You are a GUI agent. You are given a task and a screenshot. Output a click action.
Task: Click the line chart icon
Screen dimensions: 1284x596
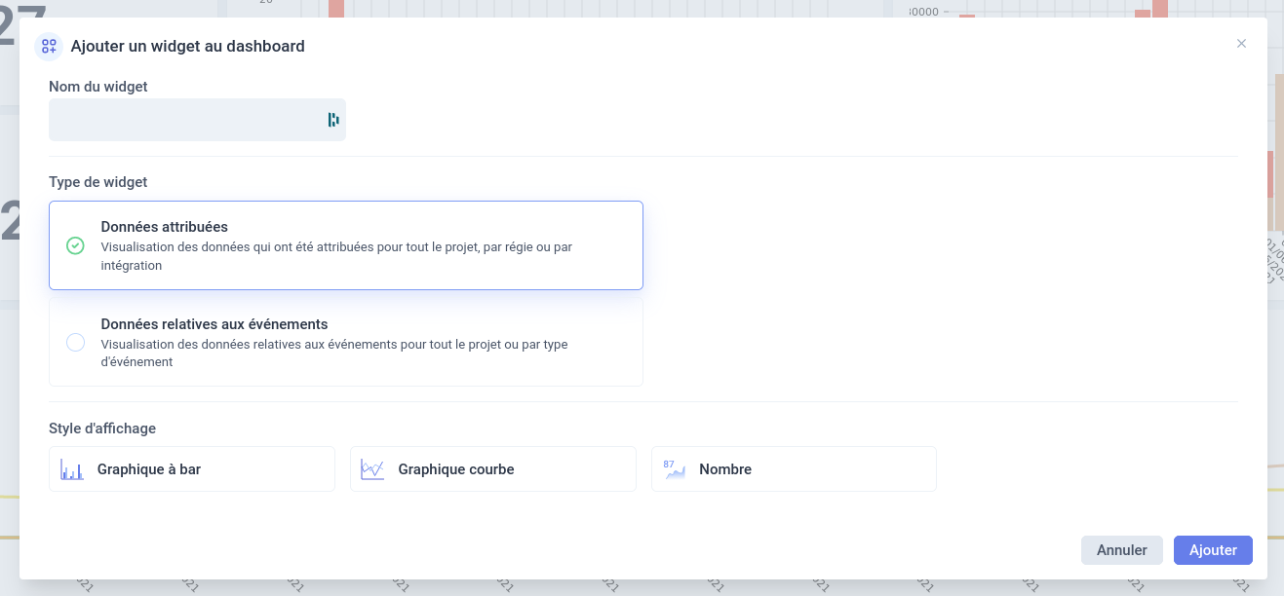(372, 469)
